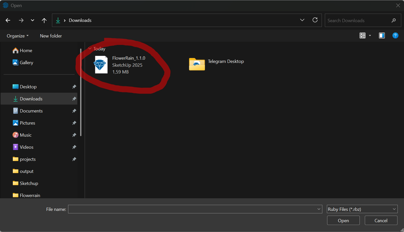Open the Organize menu
Screen dimensions: 404x232
tap(18, 36)
